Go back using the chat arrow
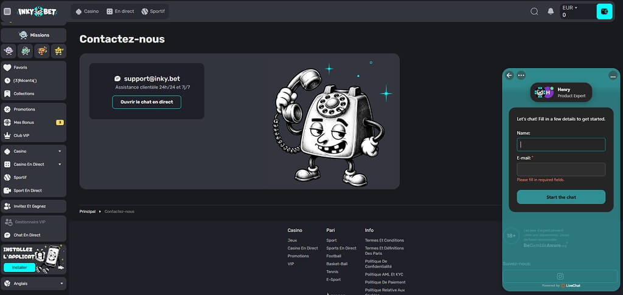This screenshot has width=623, height=295. pos(509,75)
